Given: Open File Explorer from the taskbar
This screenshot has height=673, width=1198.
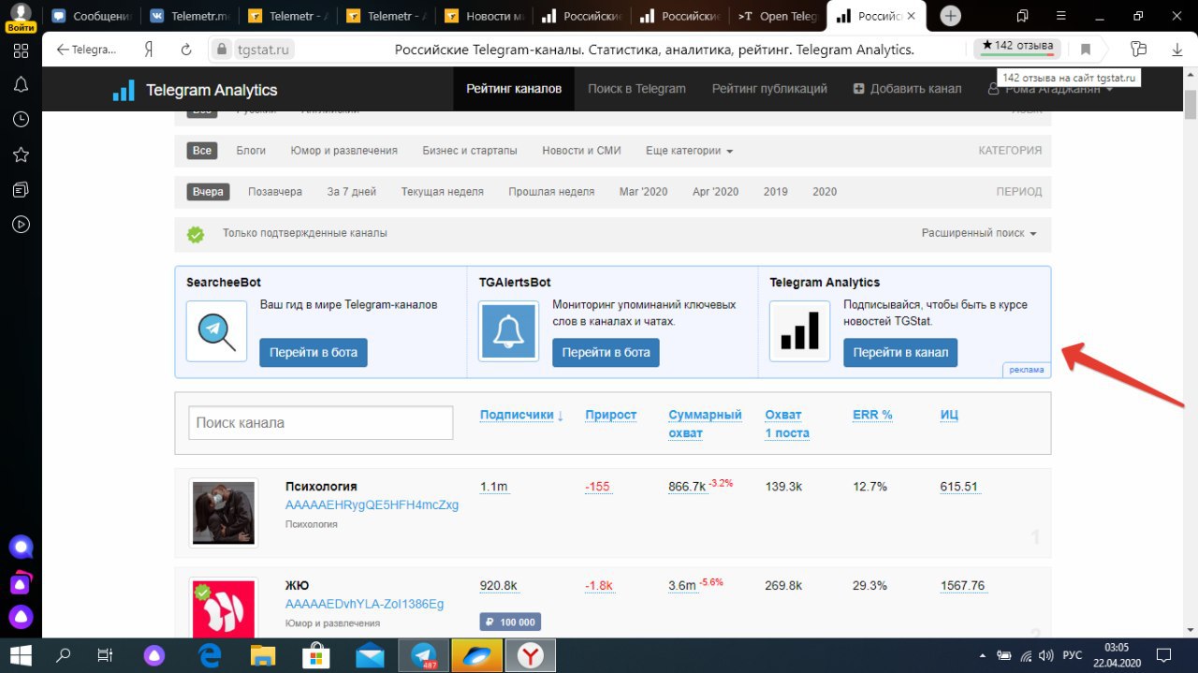Looking at the screenshot, I should [263, 654].
